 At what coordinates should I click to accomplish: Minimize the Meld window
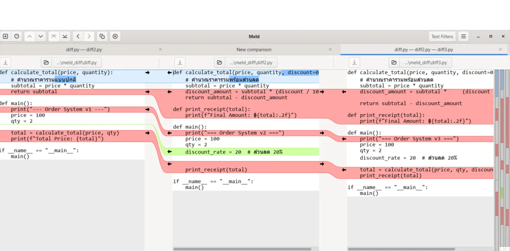479,36
